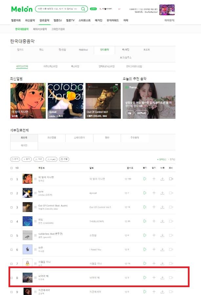Download the song in row 8
This screenshot has height=295, width=201.
[x=162, y=278]
